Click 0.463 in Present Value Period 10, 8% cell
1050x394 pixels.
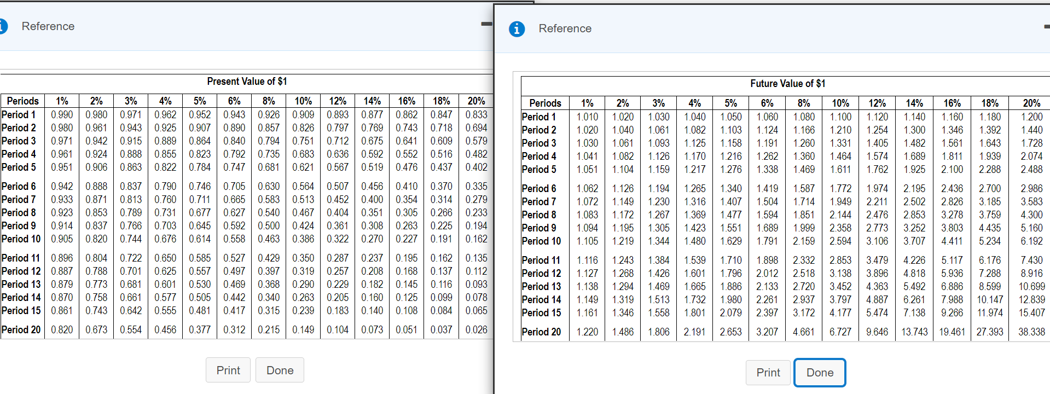tap(269, 239)
